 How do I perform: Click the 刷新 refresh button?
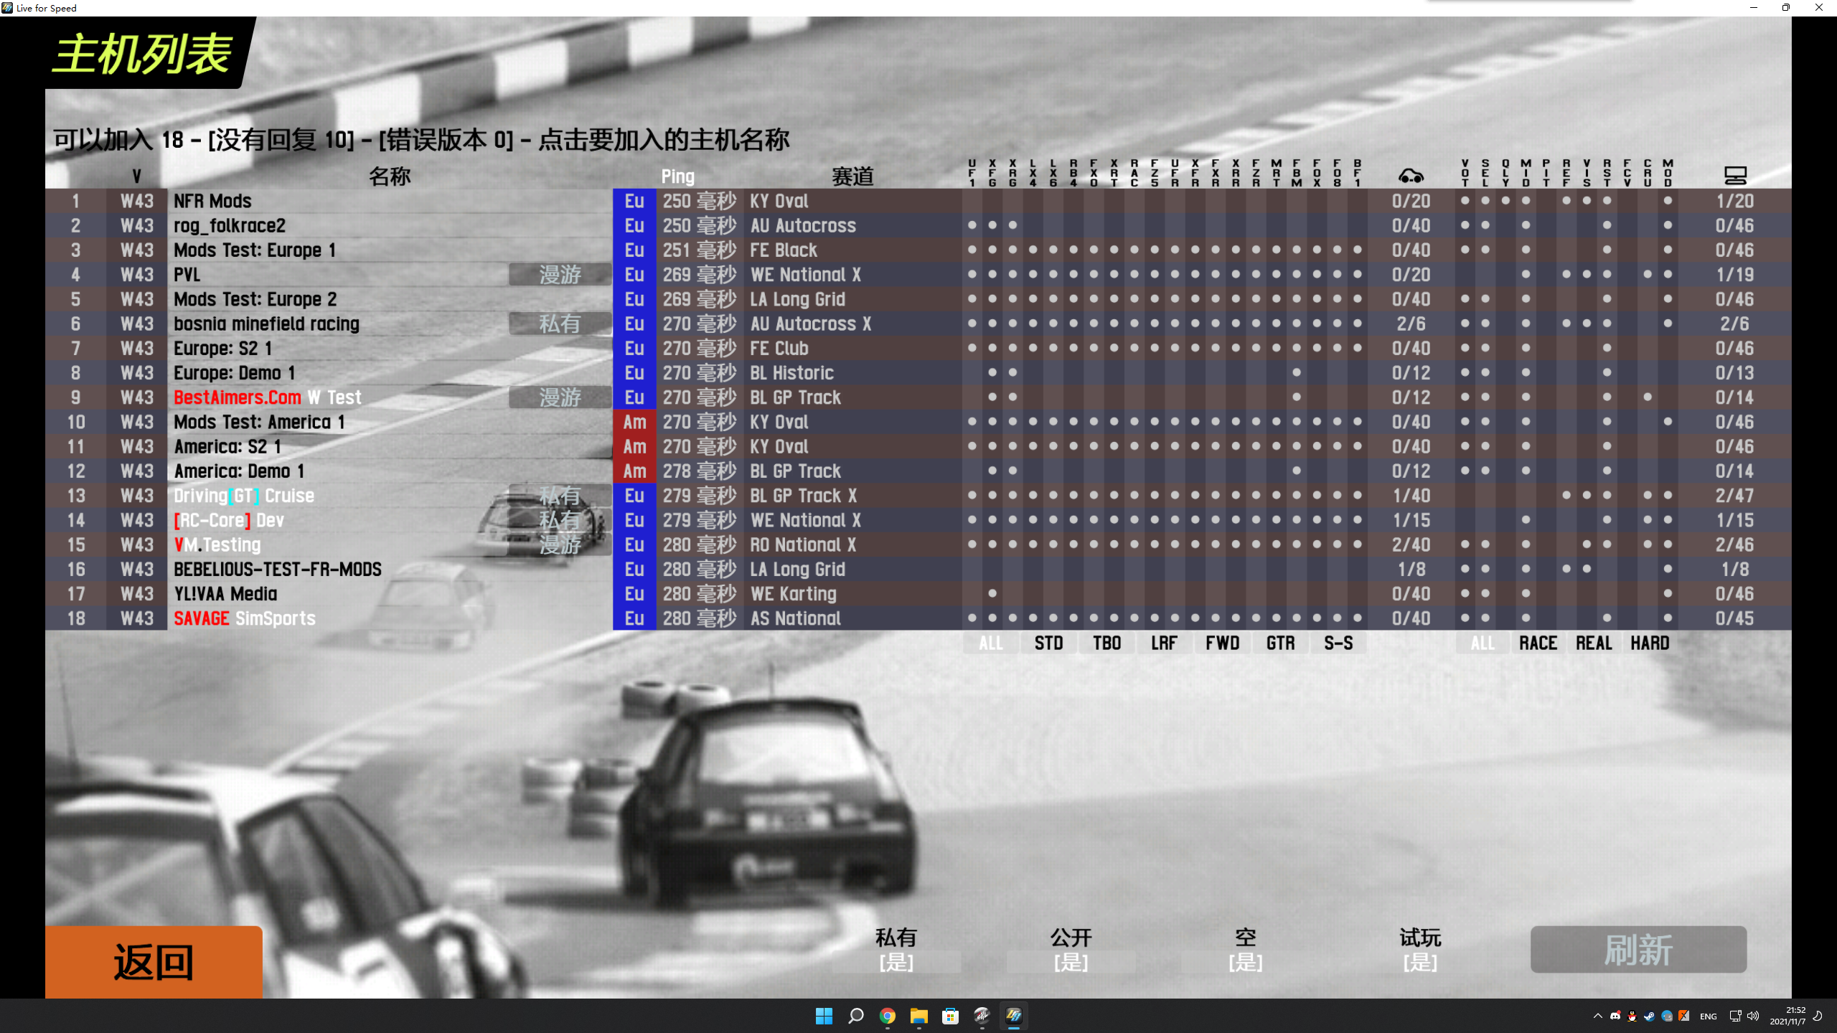[1638, 950]
